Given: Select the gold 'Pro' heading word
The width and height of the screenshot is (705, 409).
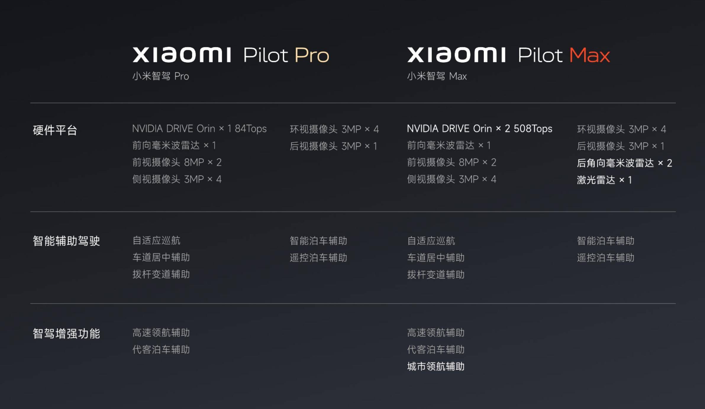Looking at the screenshot, I should point(312,55).
